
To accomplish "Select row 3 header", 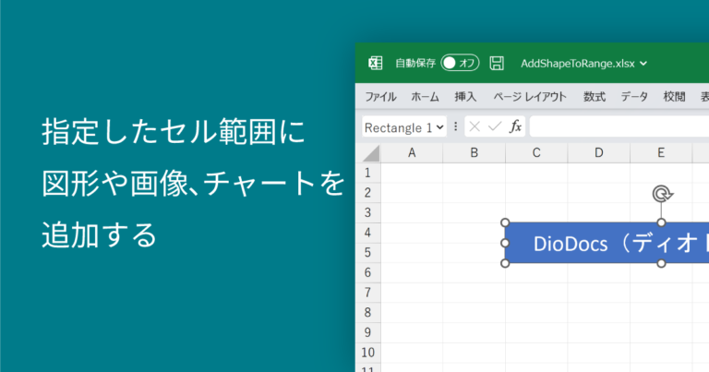I will click(x=367, y=212).
